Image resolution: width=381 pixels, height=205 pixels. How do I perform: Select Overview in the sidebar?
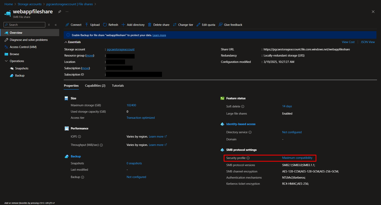[29, 32]
